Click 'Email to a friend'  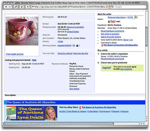[x=65, y=53]
